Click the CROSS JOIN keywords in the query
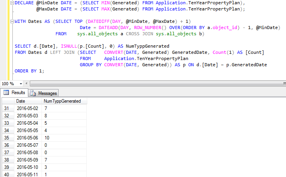Image resolution: width=286 pixels, height=177 pixels. [x=140, y=34]
